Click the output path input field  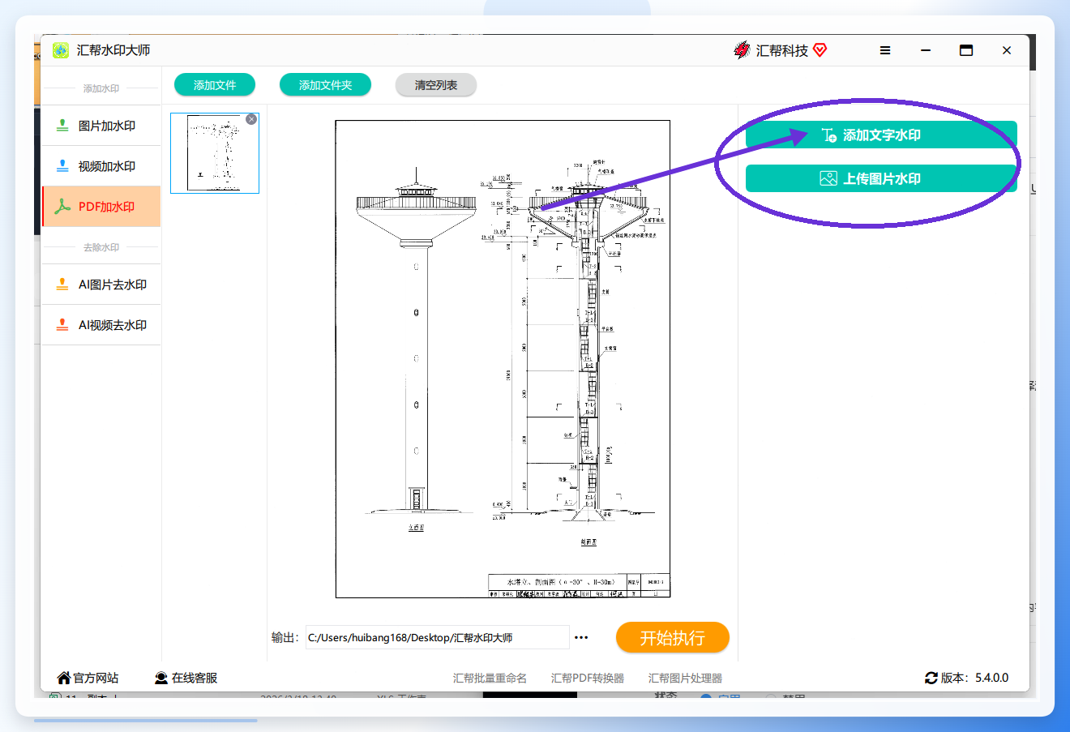pos(437,638)
